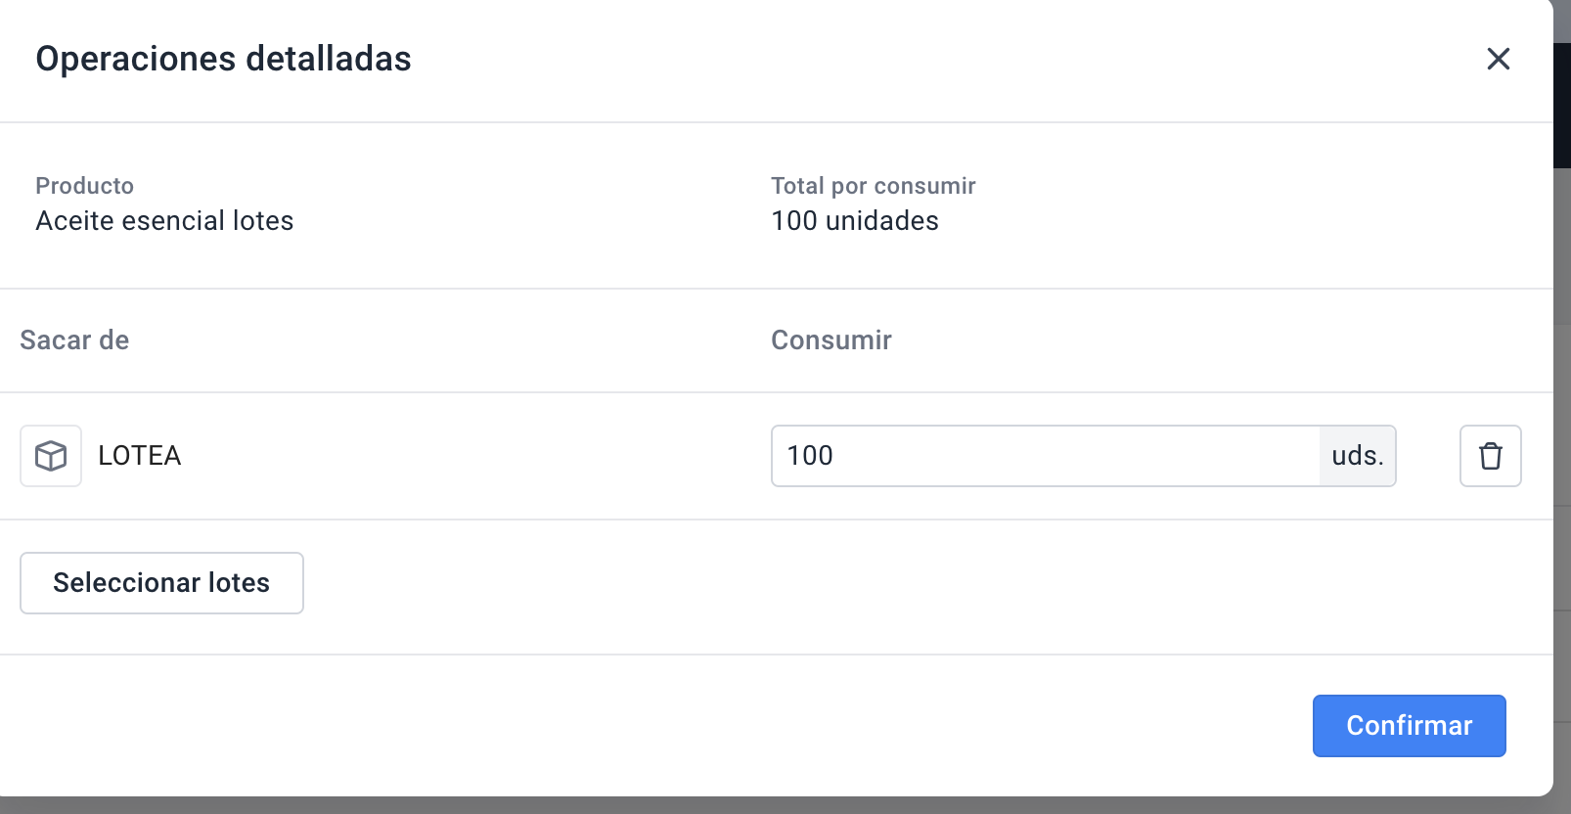Click the Consumir column header
The image size is (1571, 814).
(831, 340)
